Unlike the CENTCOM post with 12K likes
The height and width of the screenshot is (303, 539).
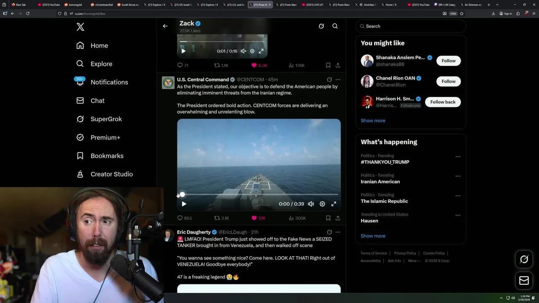[x=258, y=218]
